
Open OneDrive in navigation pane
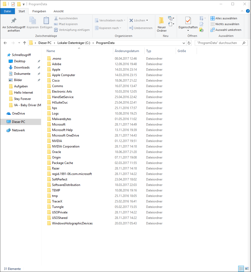pyautogui.click(x=18, y=114)
